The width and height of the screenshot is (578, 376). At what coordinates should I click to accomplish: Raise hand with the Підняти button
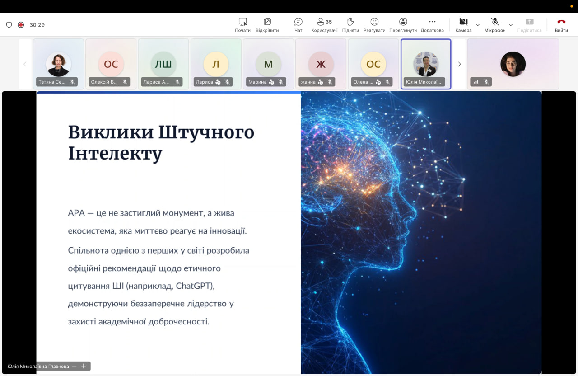pos(350,24)
